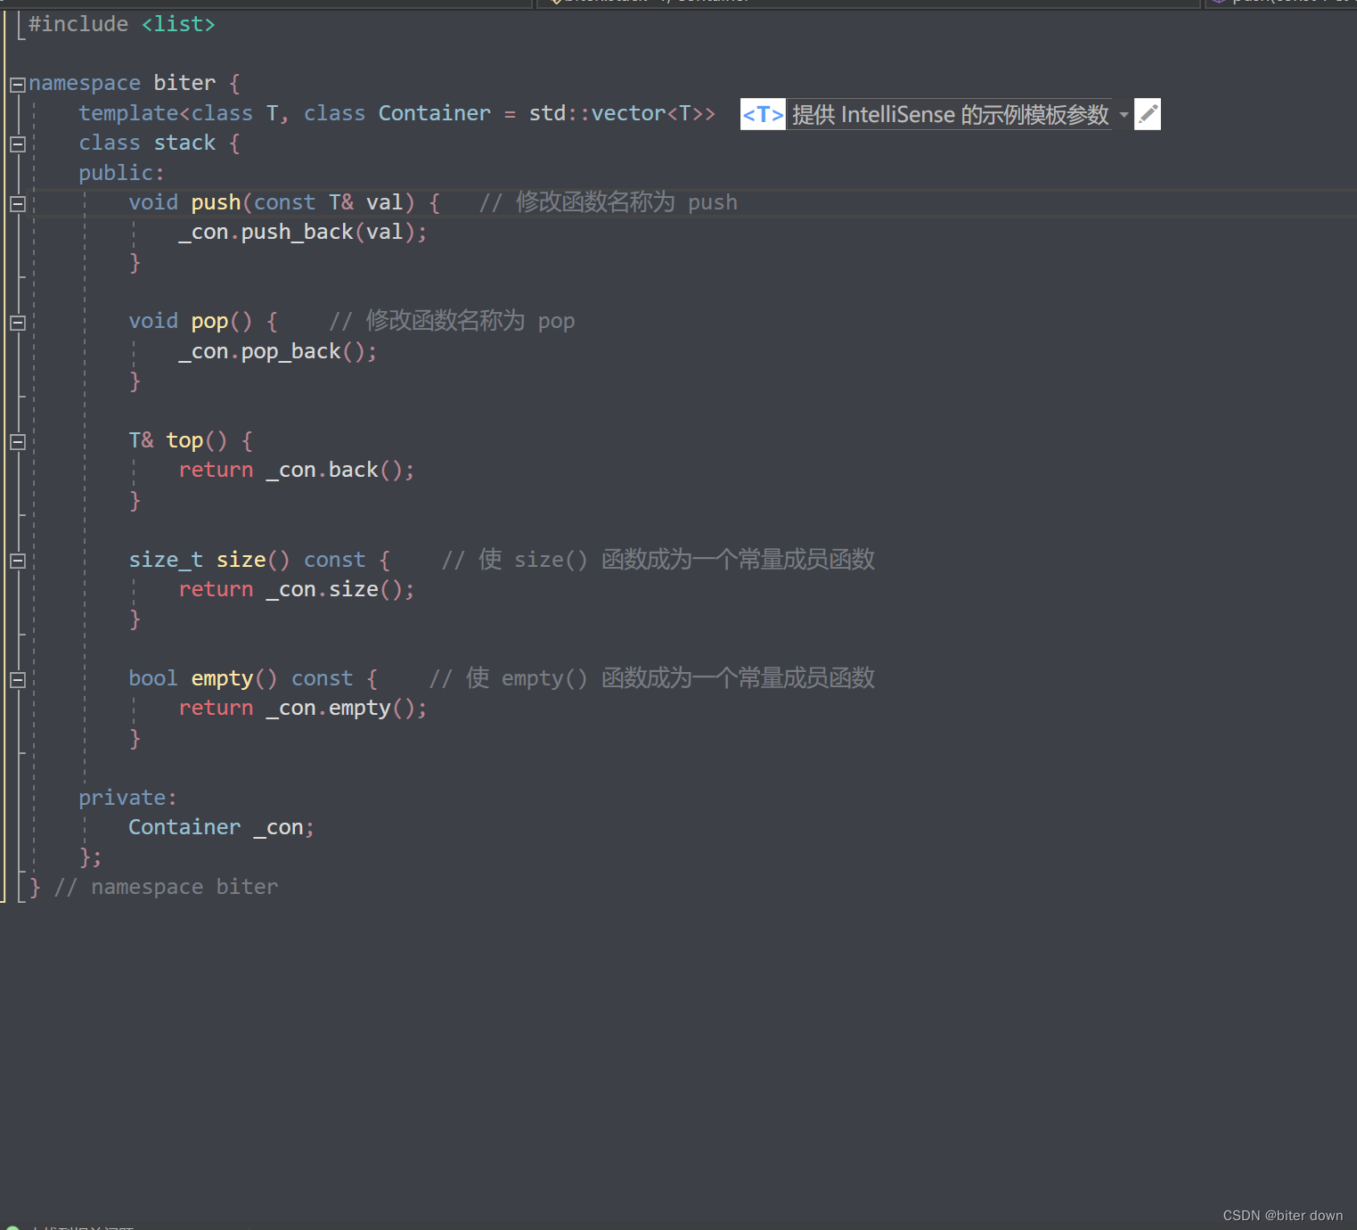Click on _con.pop_back(); statement
This screenshot has width=1357, height=1230.
tap(278, 351)
